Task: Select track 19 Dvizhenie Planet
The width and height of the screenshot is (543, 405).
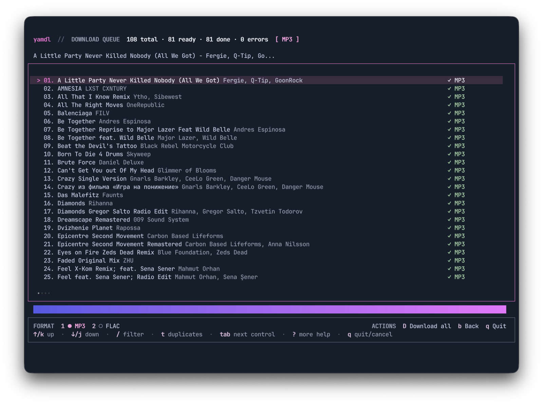Action: coord(266,228)
